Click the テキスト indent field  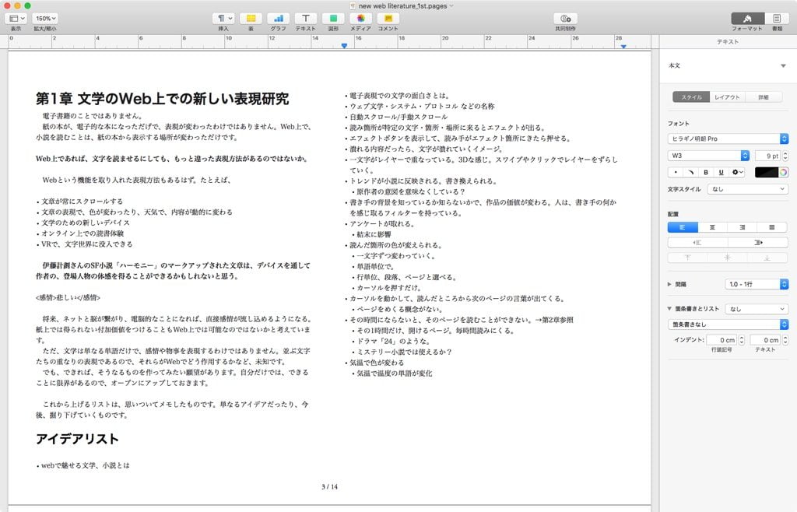click(765, 340)
